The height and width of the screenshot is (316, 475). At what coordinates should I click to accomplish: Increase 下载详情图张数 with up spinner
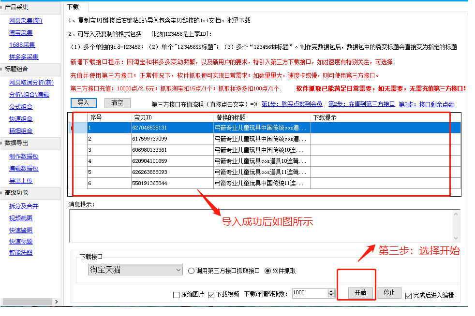pyautogui.click(x=331, y=291)
